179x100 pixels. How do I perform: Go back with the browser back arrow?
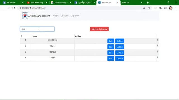[3, 8]
